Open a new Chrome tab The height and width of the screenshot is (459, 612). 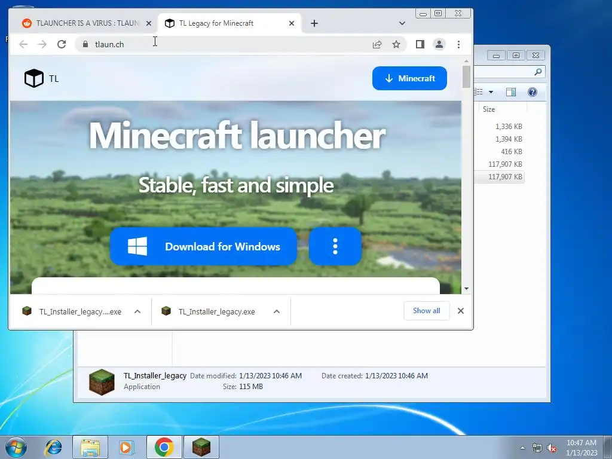point(314,23)
